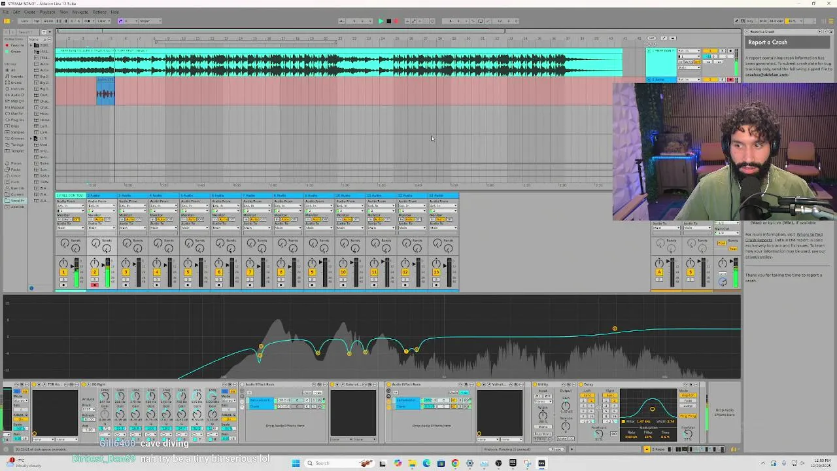The width and height of the screenshot is (837, 471).
Task: Open the crashes@ableton.com email link
Action: click(x=767, y=74)
